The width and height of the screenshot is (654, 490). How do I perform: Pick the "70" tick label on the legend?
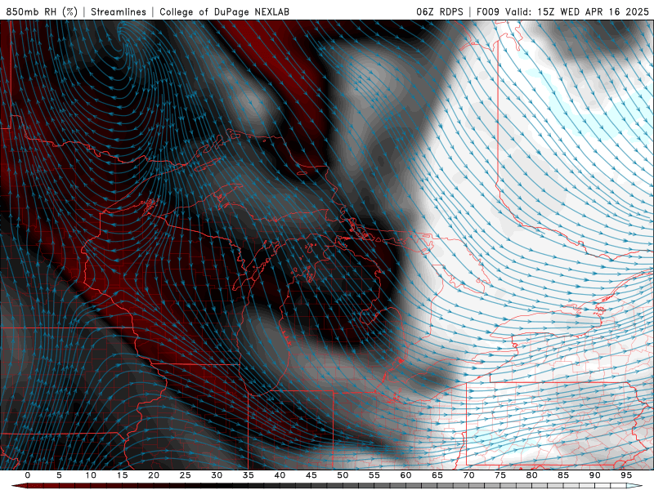coord(468,475)
